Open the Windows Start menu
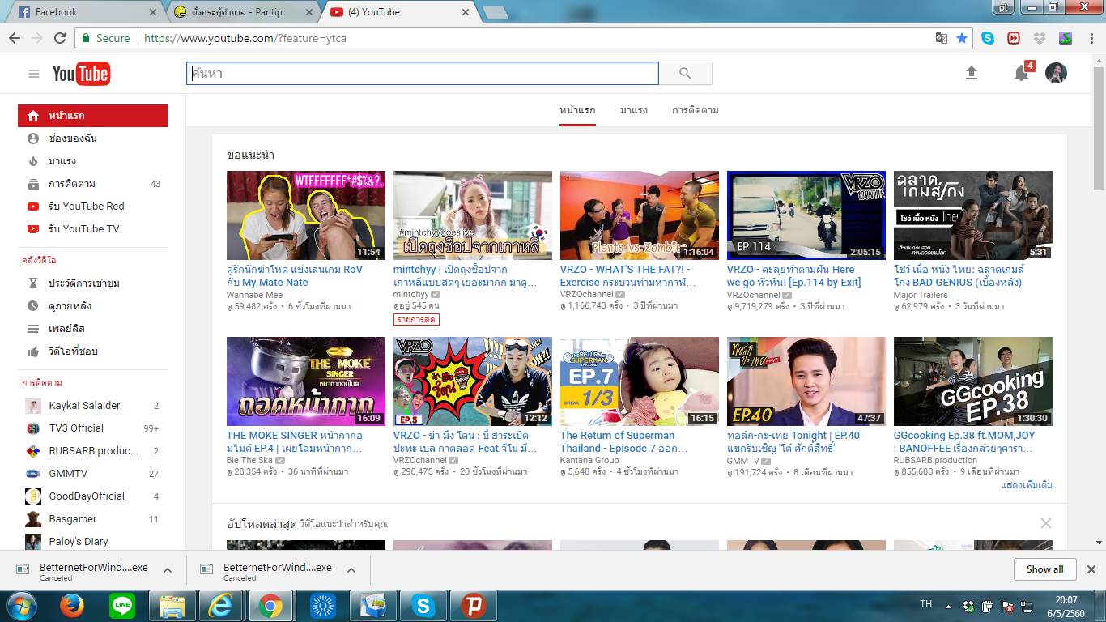This screenshot has height=622, width=1106. click(21, 606)
